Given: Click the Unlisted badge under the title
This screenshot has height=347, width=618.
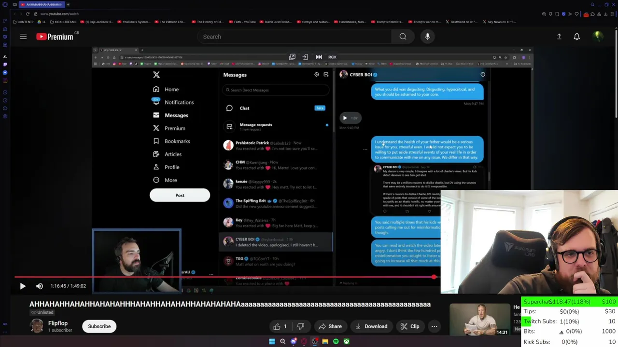Looking at the screenshot, I should 42,312.
